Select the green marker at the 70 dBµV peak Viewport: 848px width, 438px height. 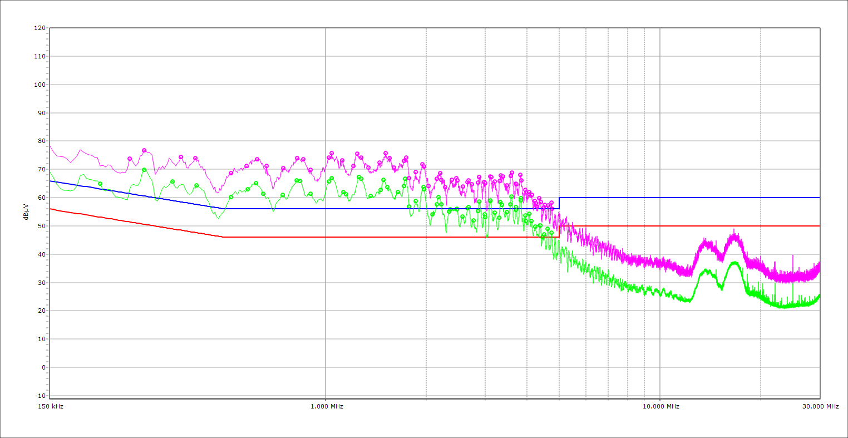coord(144,170)
